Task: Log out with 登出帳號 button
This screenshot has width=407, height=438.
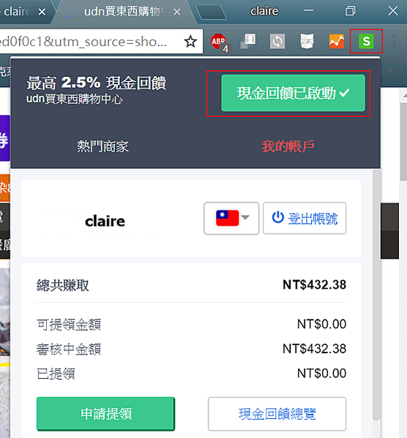Action: coord(305,218)
